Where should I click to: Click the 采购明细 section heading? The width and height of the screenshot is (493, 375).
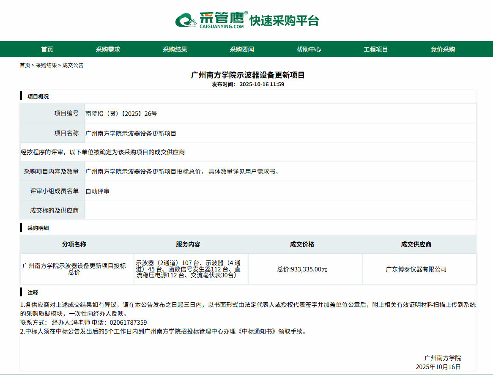38,228
